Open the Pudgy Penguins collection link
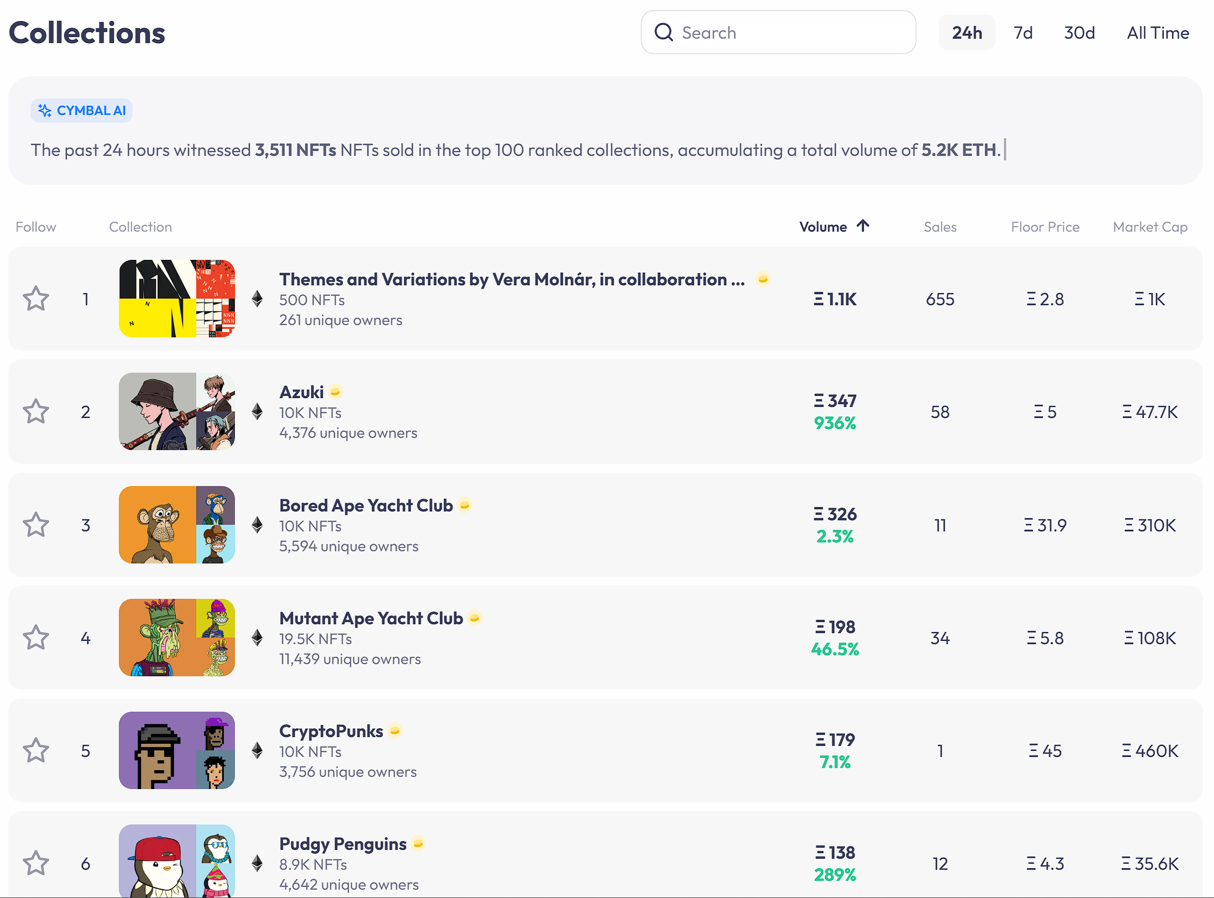Image resolution: width=1214 pixels, height=898 pixels. (343, 844)
